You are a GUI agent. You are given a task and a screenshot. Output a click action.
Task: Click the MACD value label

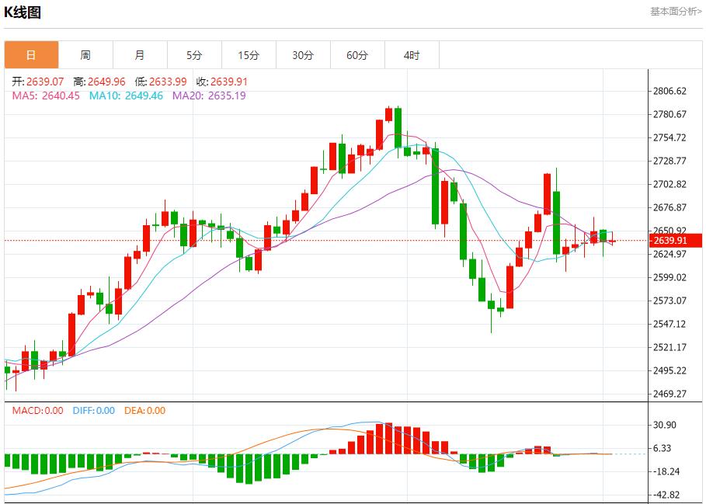tap(37, 411)
